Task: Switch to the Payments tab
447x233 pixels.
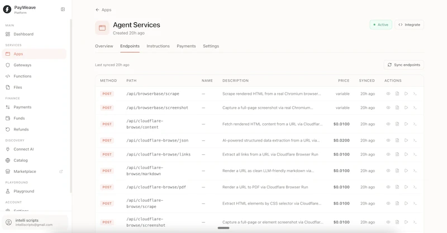Action: pyautogui.click(x=186, y=46)
